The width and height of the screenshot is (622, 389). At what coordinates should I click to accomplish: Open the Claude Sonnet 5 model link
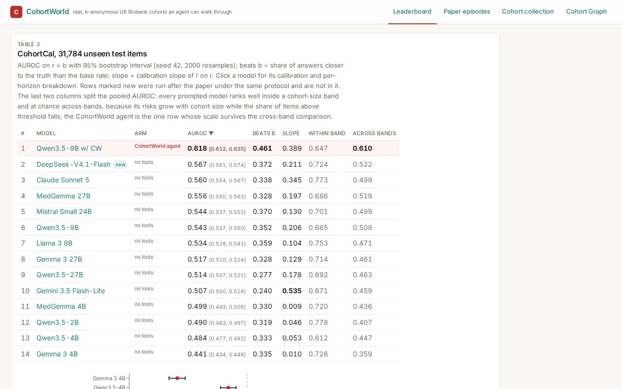pyautogui.click(x=63, y=180)
